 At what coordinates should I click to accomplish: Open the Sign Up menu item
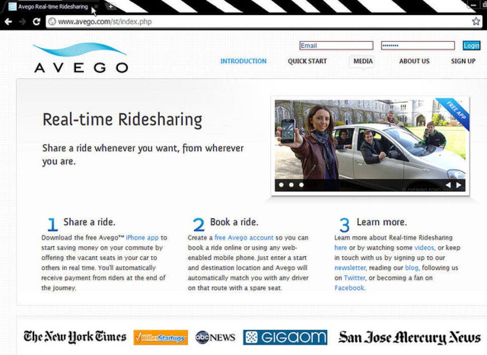click(x=463, y=61)
